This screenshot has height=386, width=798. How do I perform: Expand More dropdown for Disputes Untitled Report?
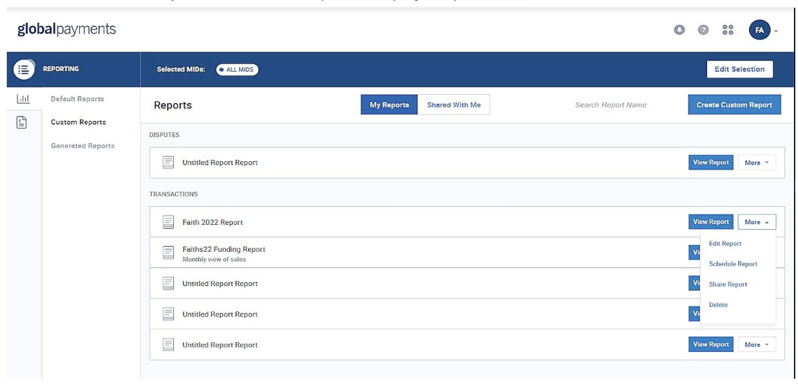click(x=756, y=163)
